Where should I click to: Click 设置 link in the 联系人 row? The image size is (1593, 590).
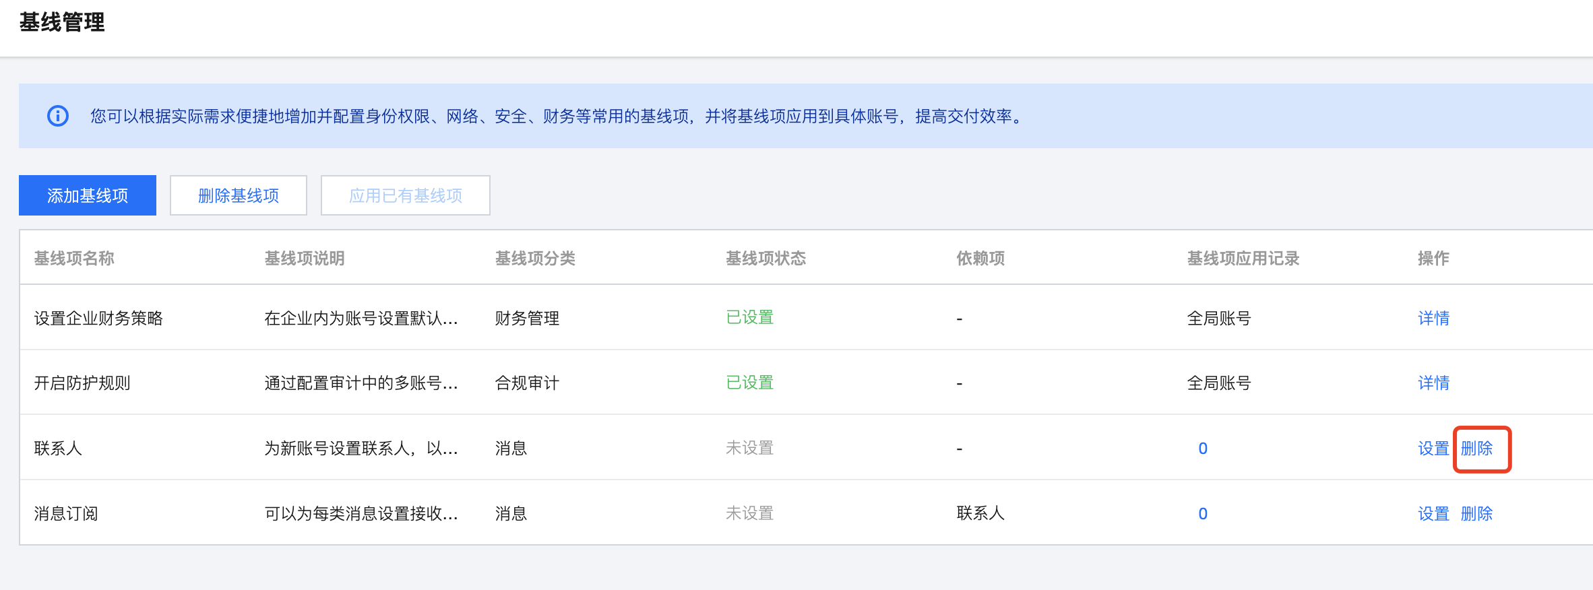click(1433, 449)
